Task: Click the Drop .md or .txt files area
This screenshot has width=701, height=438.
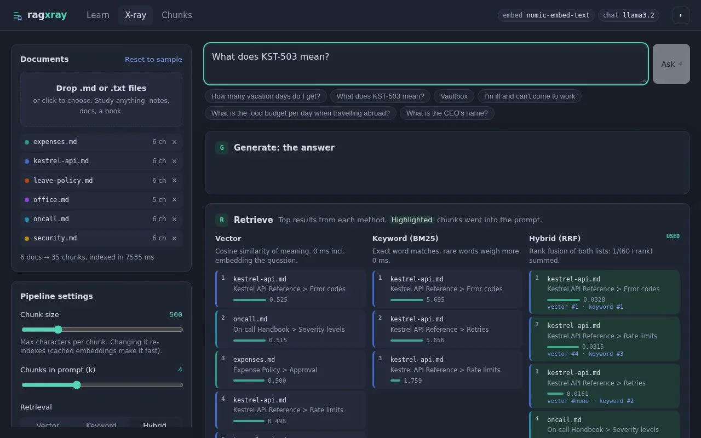Action: (101, 99)
